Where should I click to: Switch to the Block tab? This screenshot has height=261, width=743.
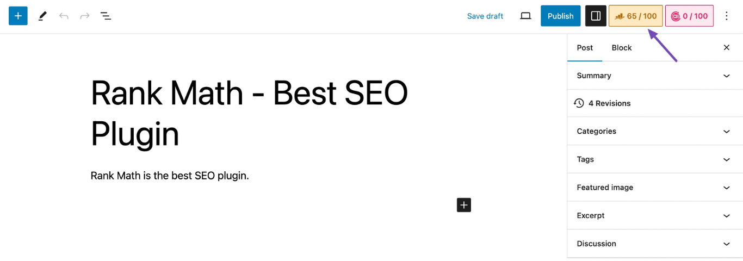pos(622,48)
